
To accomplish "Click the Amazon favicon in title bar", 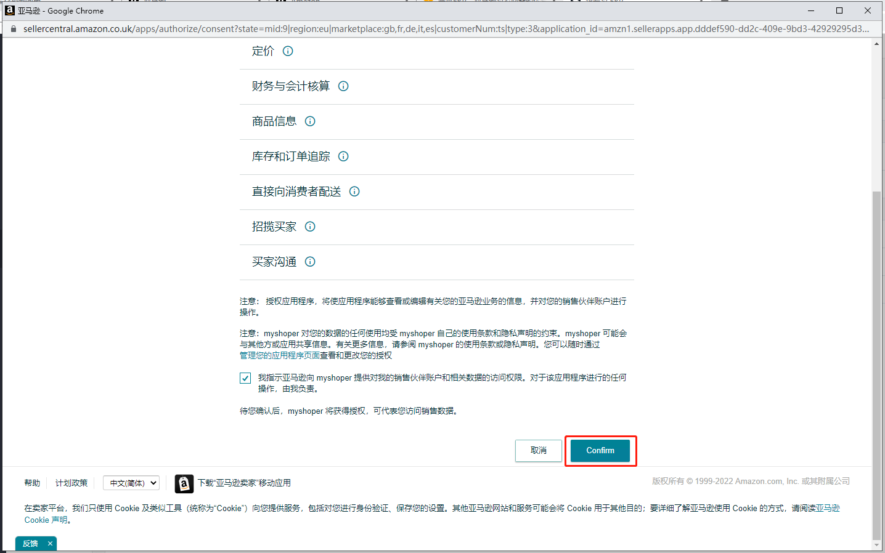I will pyautogui.click(x=10, y=10).
